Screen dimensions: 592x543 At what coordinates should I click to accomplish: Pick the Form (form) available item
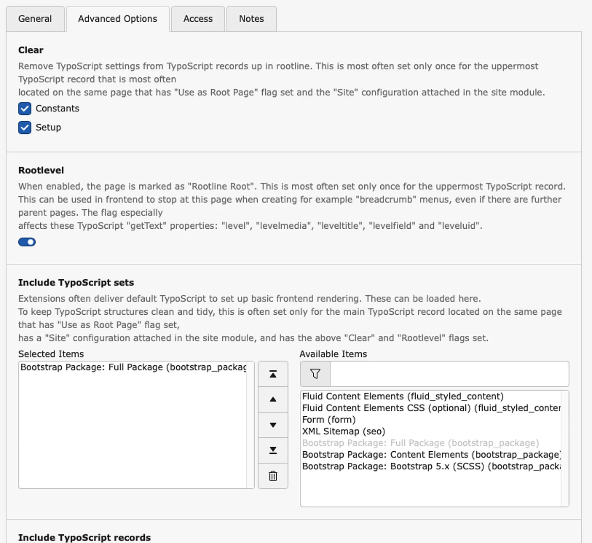point(328,420)
